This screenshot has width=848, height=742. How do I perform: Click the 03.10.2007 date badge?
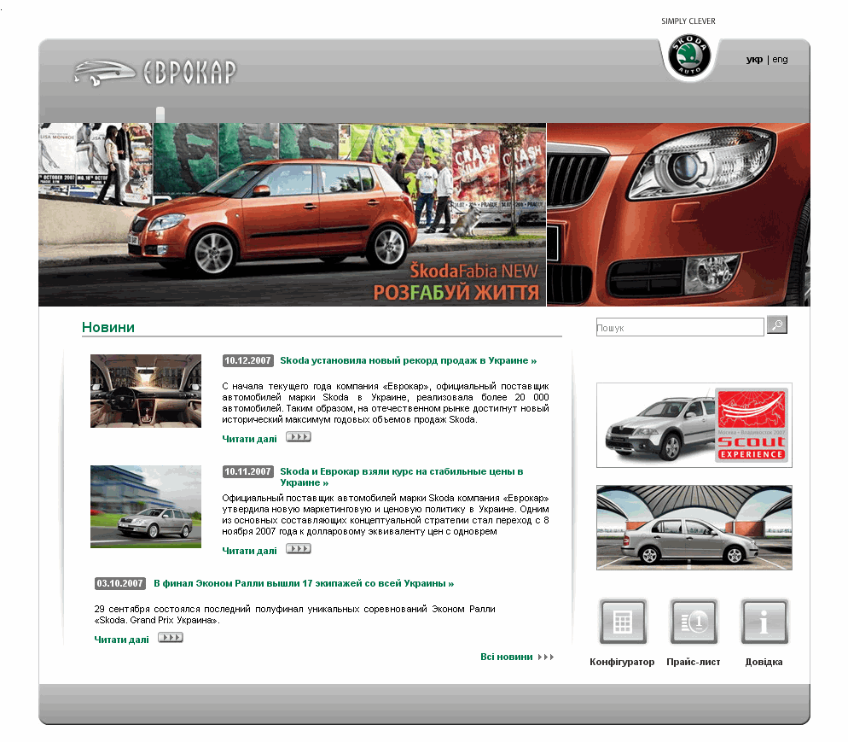pos(120,583)
